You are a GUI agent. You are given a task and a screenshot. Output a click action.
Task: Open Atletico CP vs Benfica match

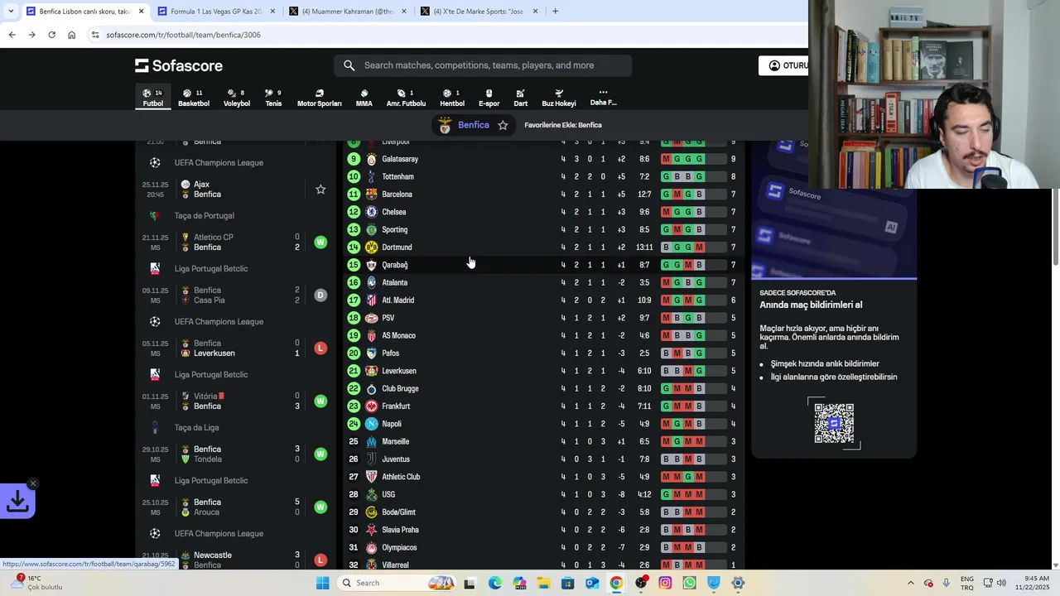pyautogui.click(x=235, y=243)
